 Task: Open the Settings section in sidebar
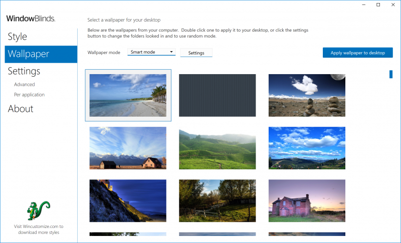tap(24, 71)
